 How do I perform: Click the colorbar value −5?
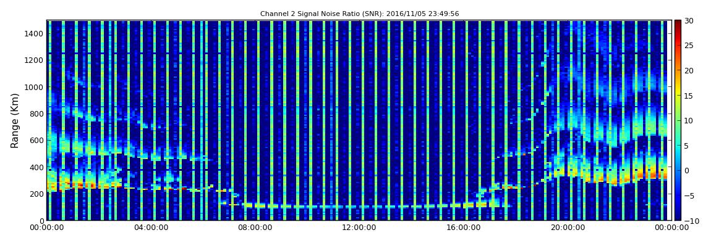689,195
